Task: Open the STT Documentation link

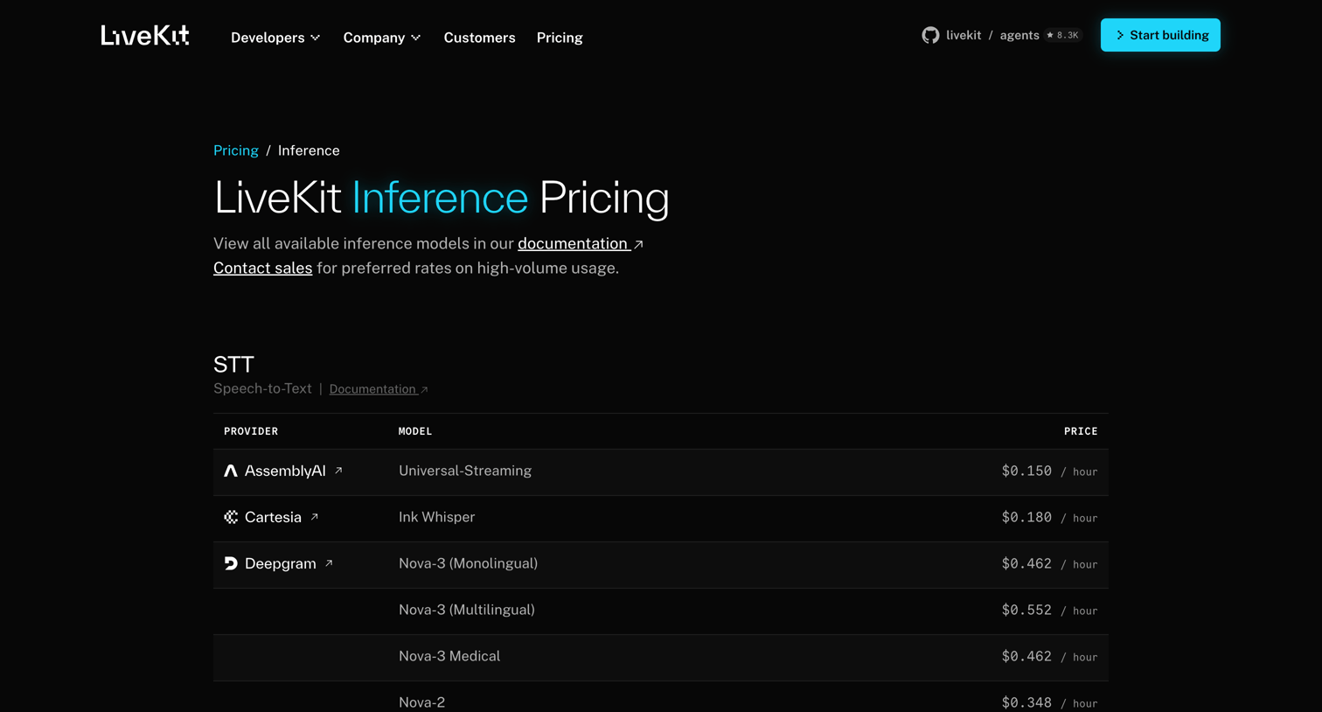Action: point(379,389)
